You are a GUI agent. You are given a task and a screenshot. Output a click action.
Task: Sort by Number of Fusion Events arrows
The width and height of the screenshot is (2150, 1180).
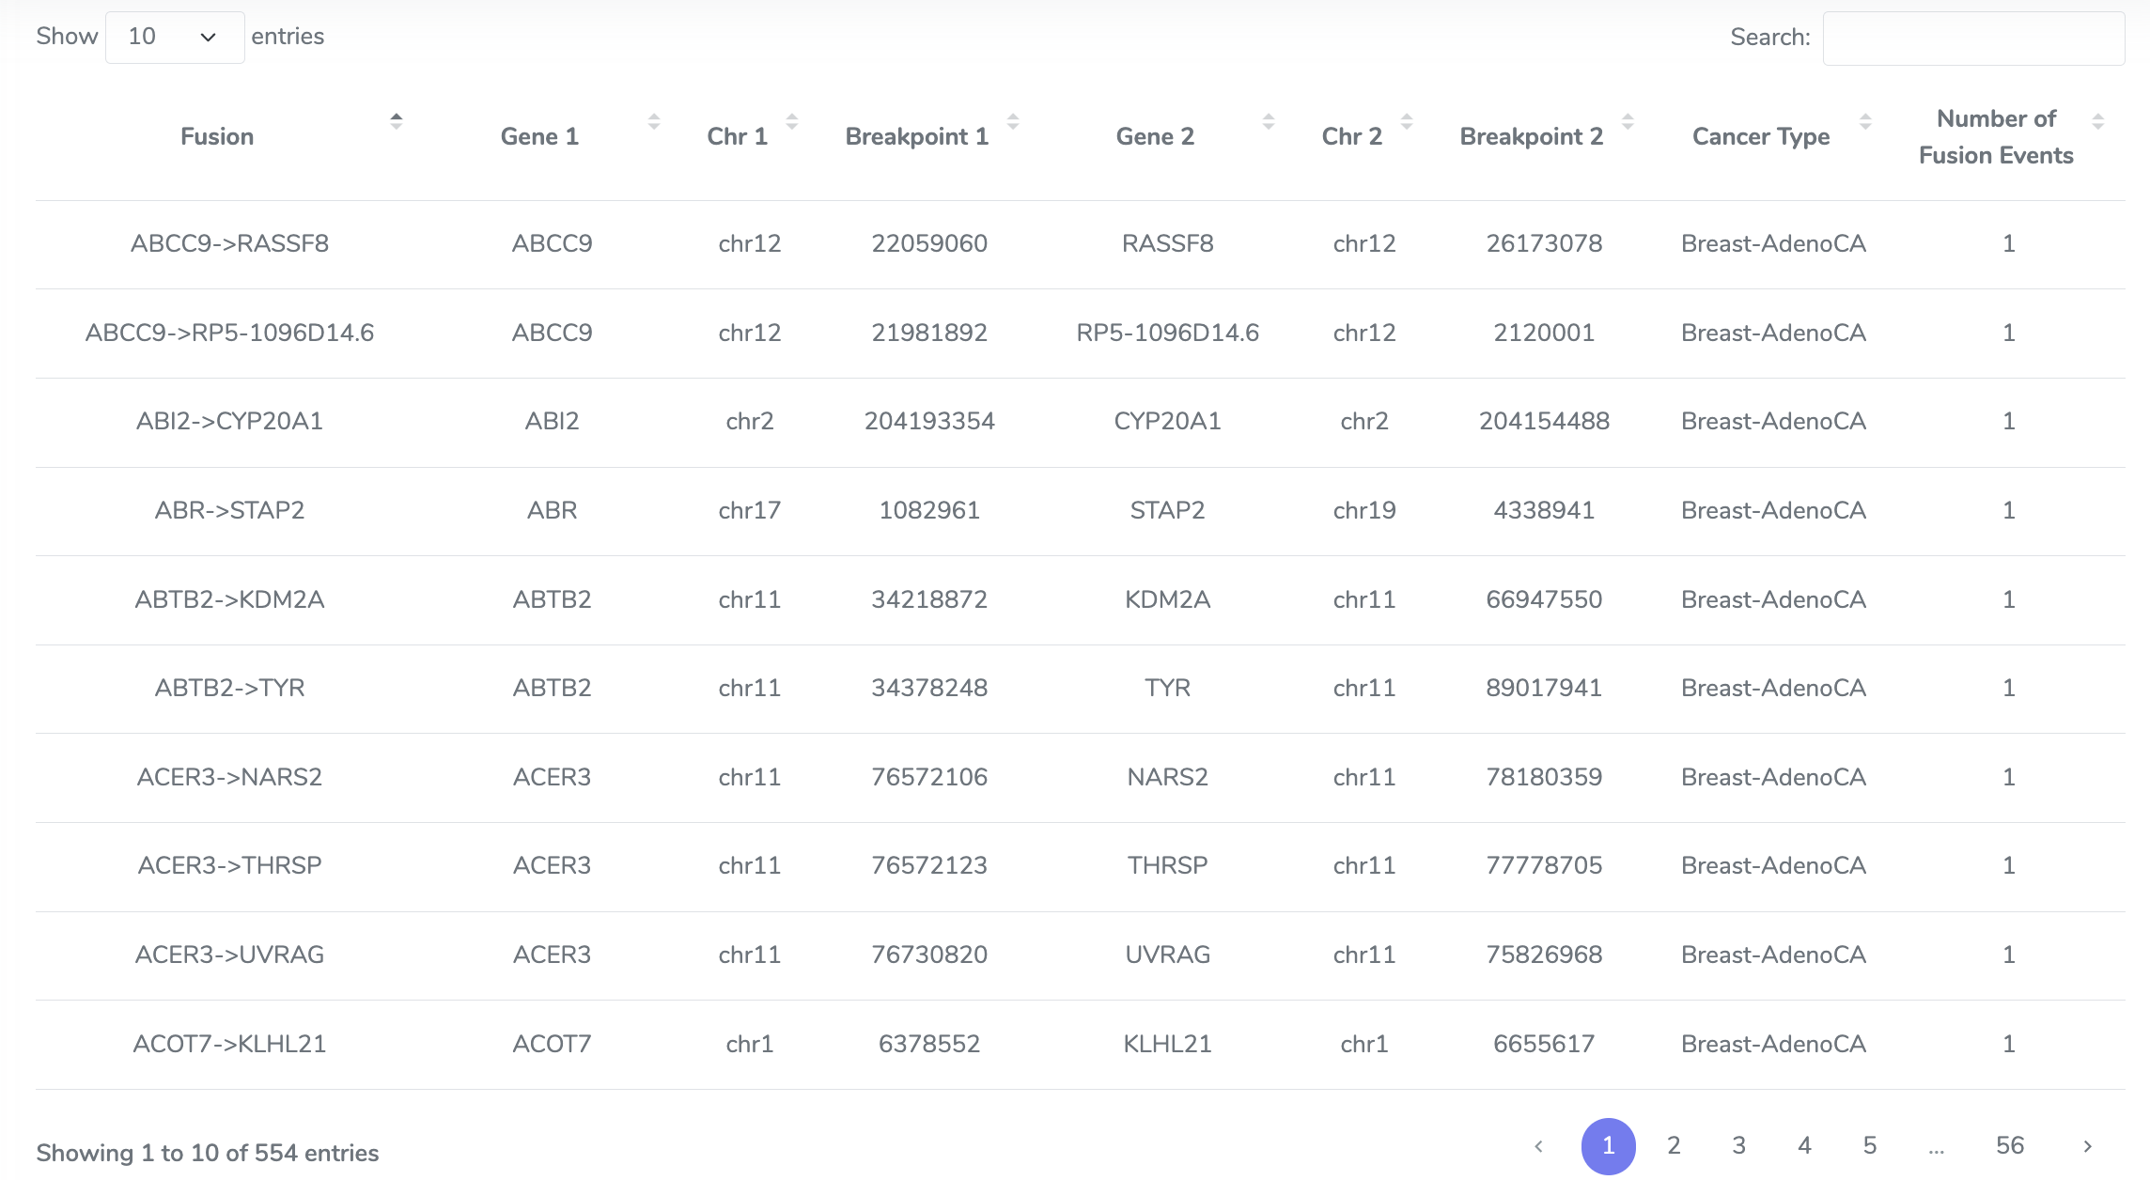pos(2098,121)
